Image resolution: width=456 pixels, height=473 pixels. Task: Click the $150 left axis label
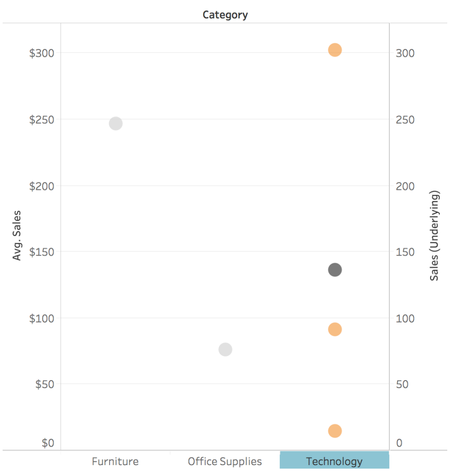[x=42, y=252]
